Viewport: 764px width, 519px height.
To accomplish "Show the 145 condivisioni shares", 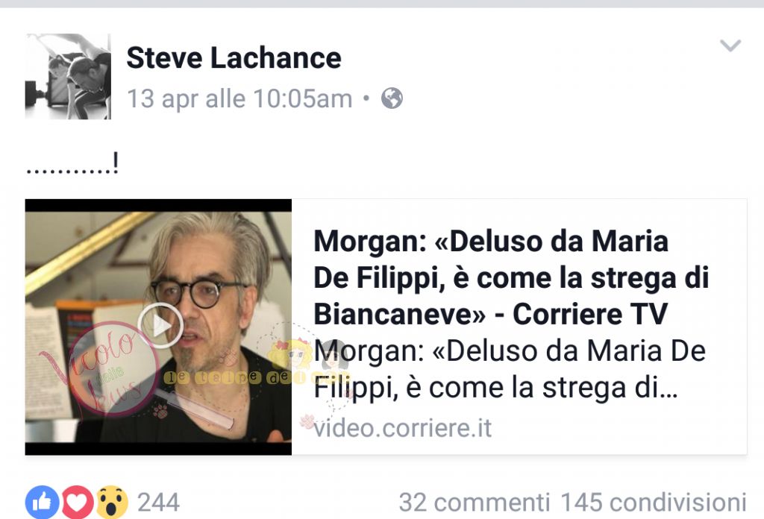I will pos(654,503).
